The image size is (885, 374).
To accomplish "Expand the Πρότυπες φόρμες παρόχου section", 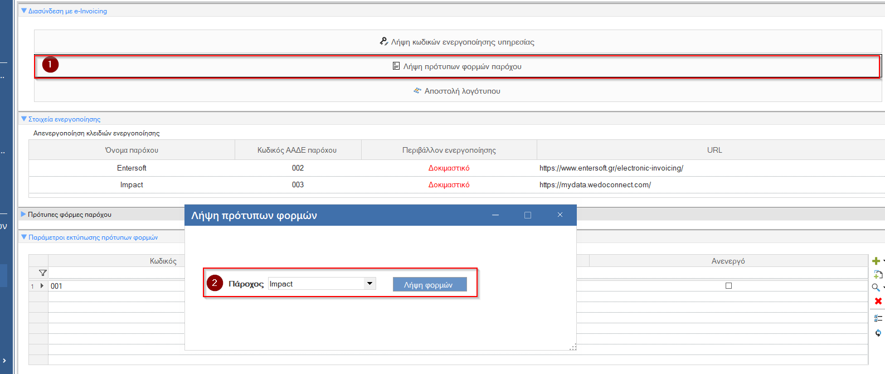I will 23,214.
